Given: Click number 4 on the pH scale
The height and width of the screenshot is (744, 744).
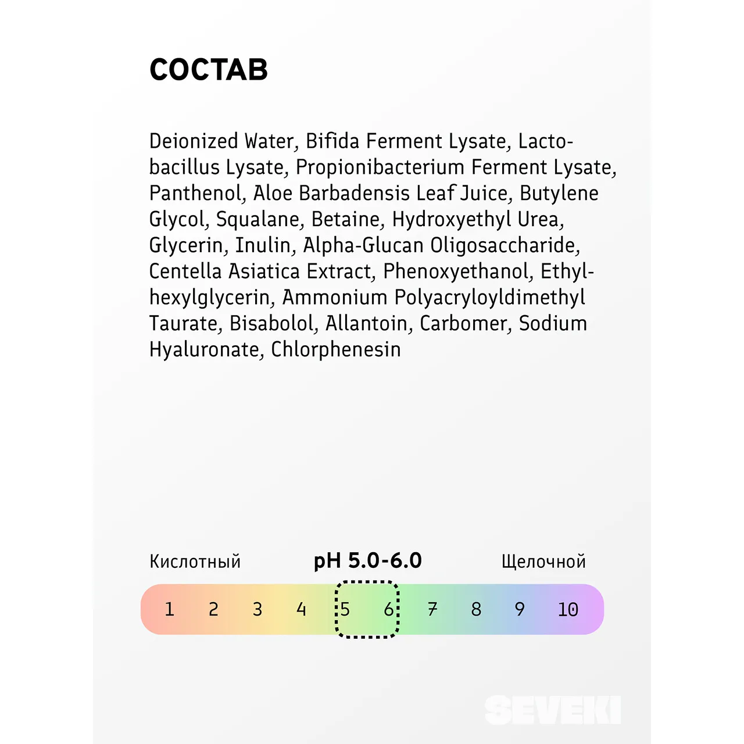Looking at the screenshot, I should point(301,609).
